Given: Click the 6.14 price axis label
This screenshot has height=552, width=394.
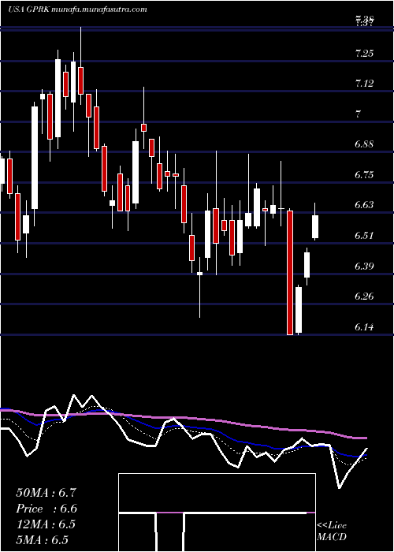Looking at the screenshot, I should click(x=364, y=327).
